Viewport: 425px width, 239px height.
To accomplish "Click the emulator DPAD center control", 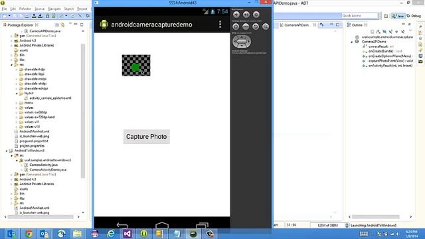I will (x=242, y=41).
